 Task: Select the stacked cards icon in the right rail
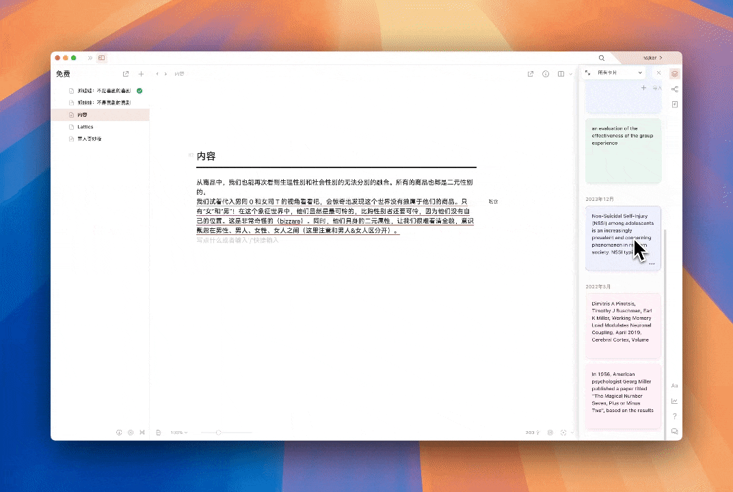[675, 74]
